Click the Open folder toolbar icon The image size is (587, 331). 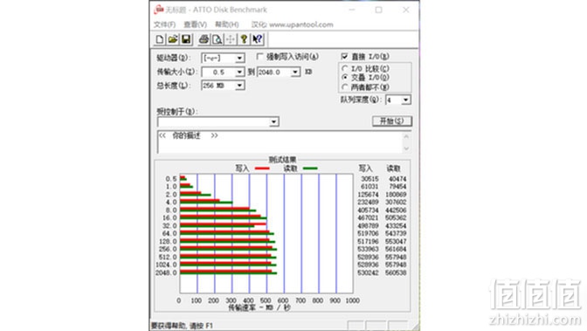173,39
